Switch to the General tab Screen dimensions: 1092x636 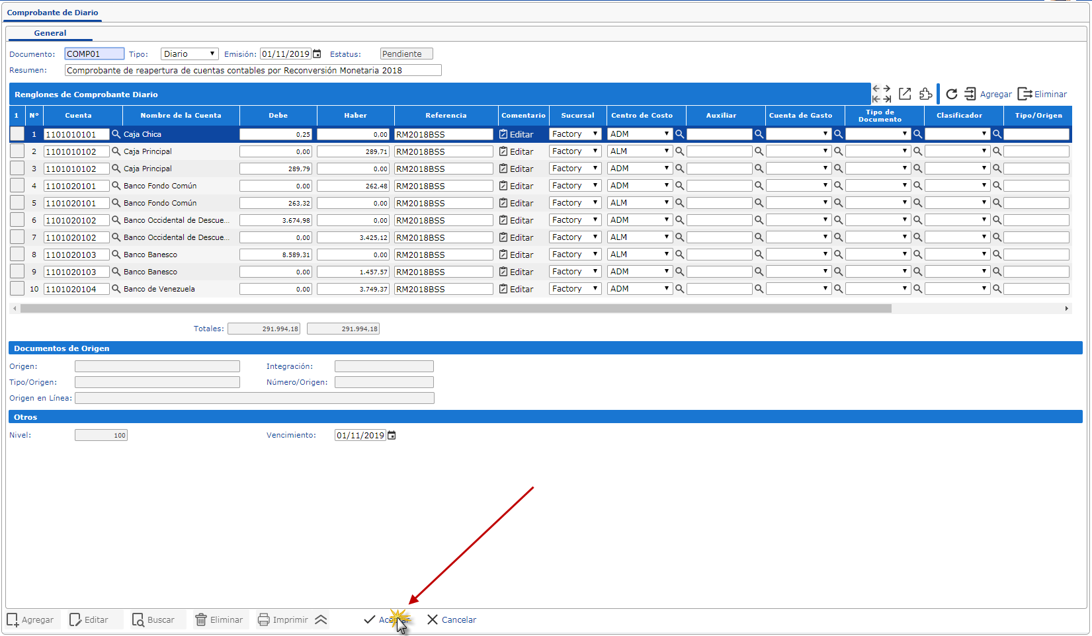click(x=50, y=33)
